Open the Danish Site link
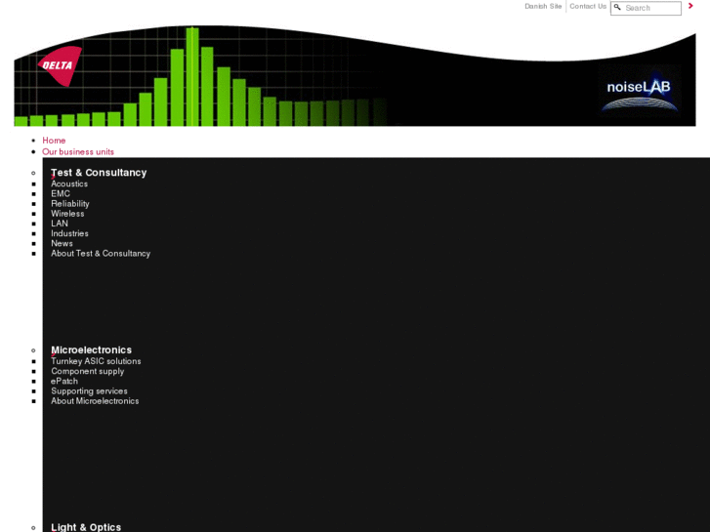Image resolution: width=710 pixels, height=532 pixels. pyautogui.click(x=543, y=6)
